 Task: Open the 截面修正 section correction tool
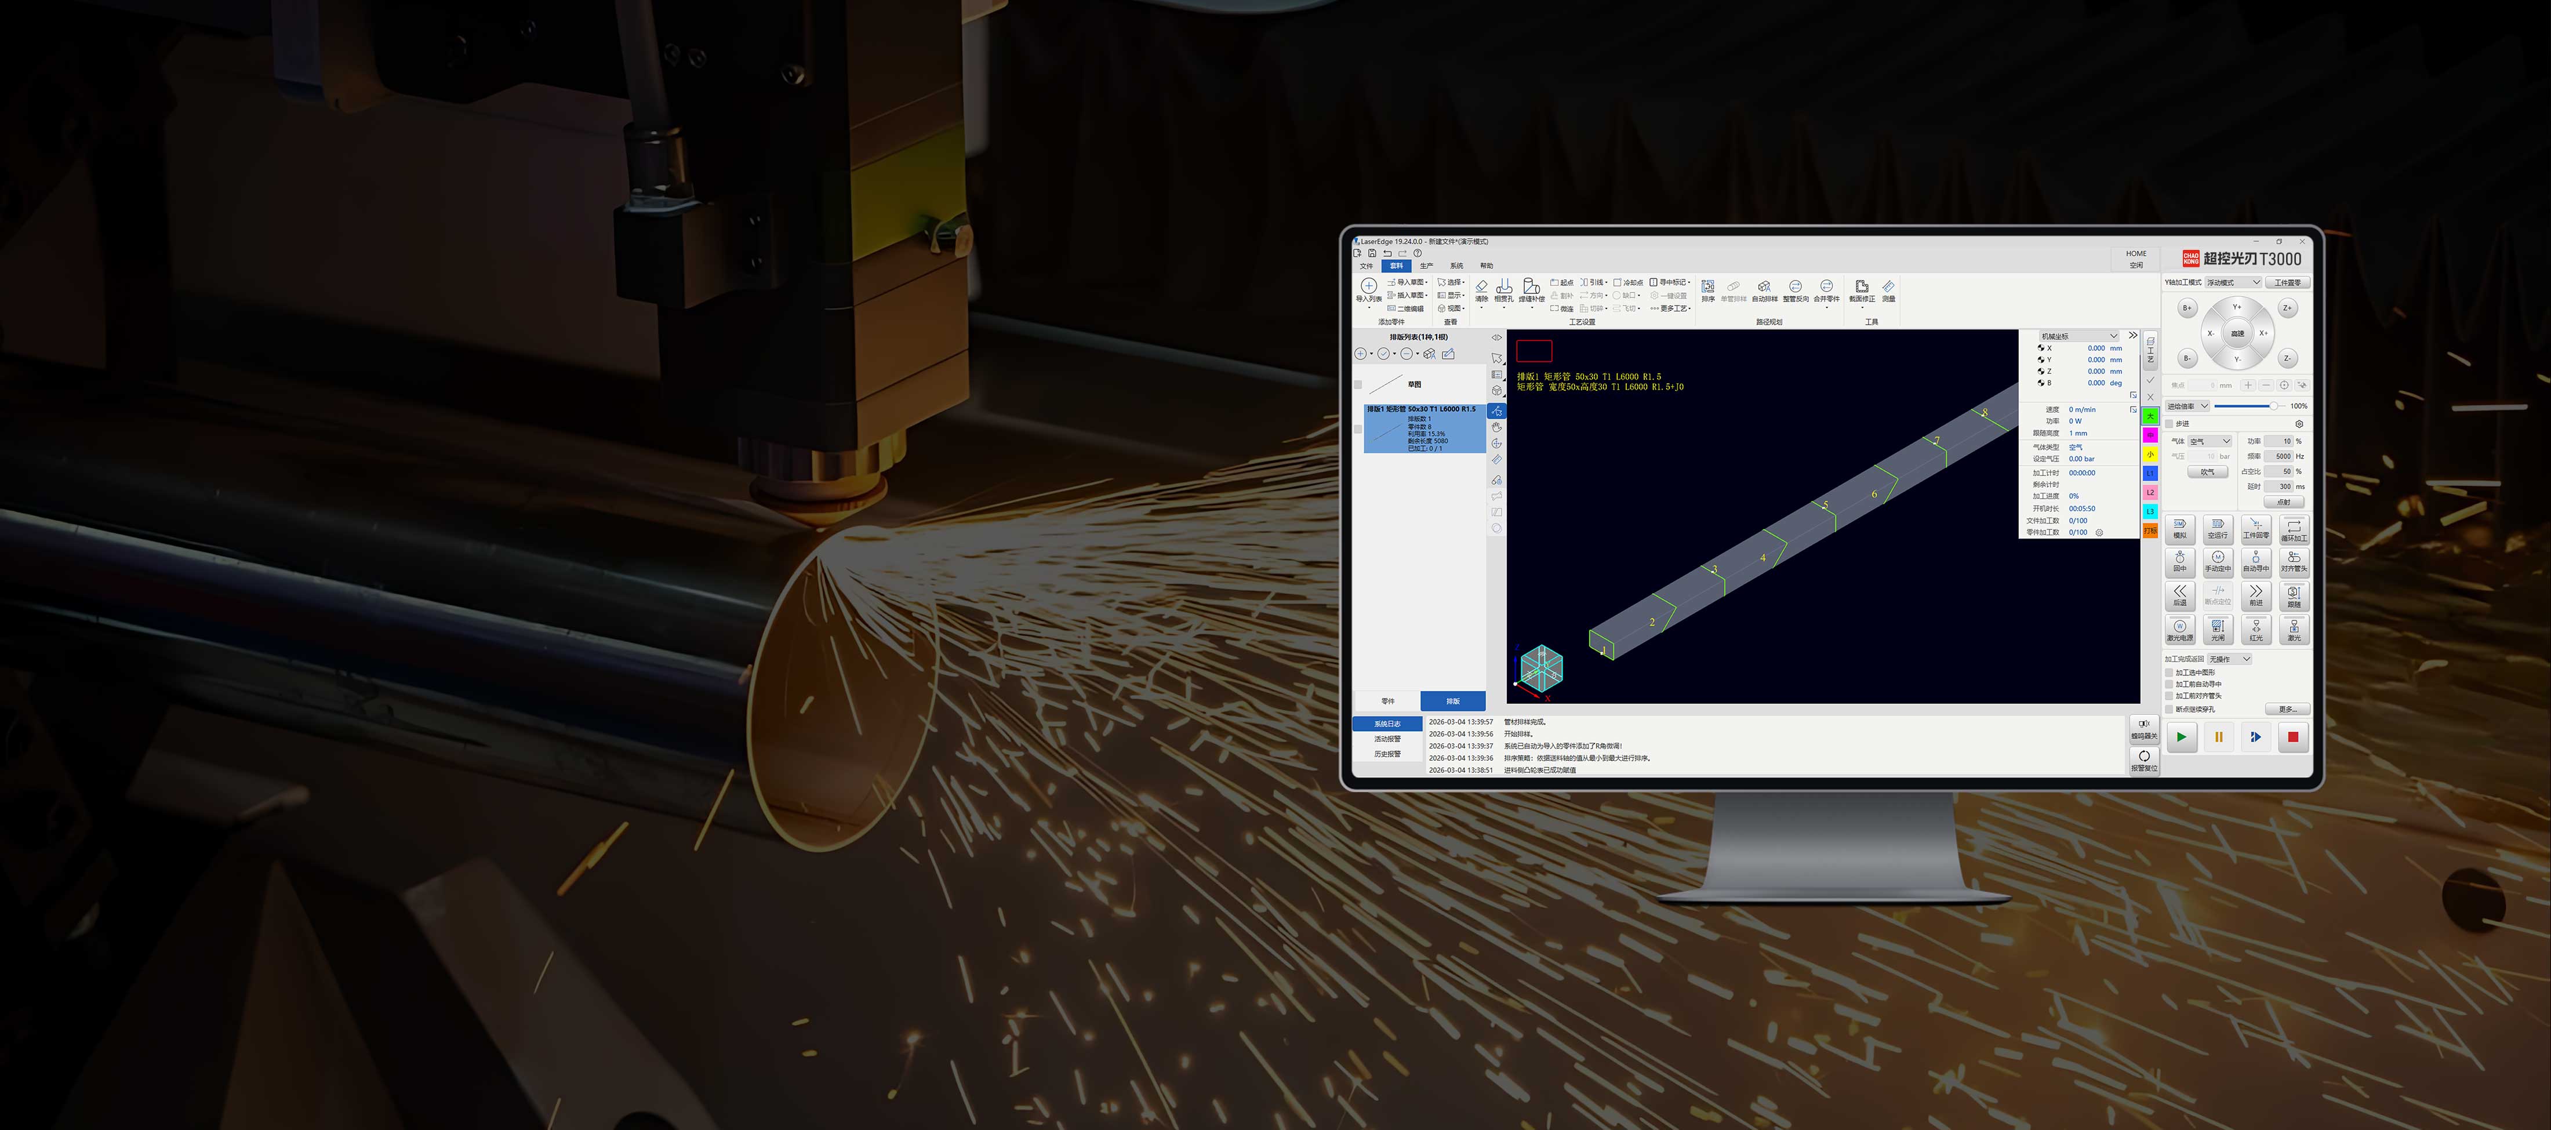(1862, 290)
